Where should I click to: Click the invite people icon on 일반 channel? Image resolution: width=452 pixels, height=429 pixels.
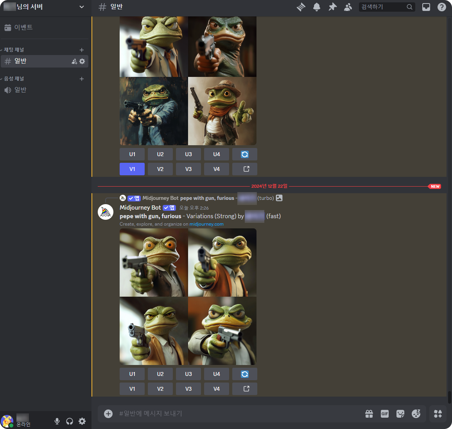tap(74, 61)
